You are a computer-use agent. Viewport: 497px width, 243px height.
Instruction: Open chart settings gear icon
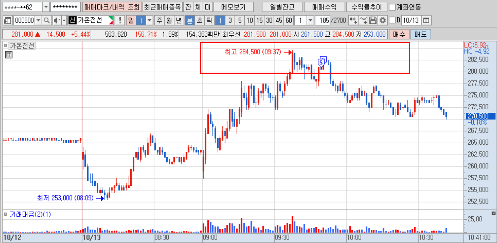(383, 21)
